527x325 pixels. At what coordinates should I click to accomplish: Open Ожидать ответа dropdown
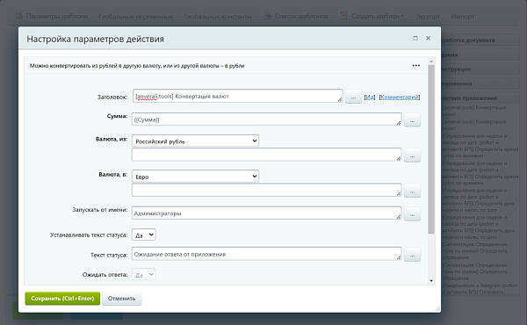(x=144, y=274)
